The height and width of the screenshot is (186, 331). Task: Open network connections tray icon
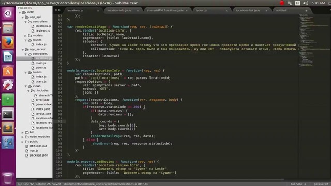coord(290,3)
